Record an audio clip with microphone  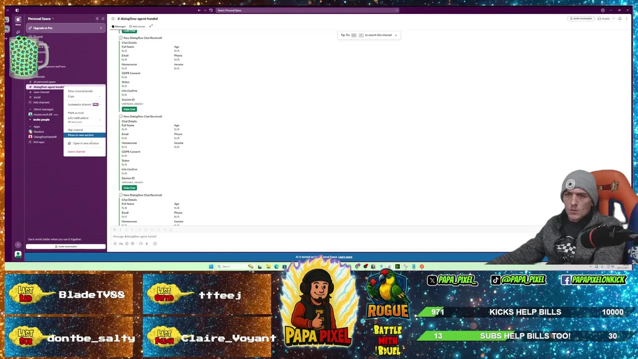pos(147,243)
